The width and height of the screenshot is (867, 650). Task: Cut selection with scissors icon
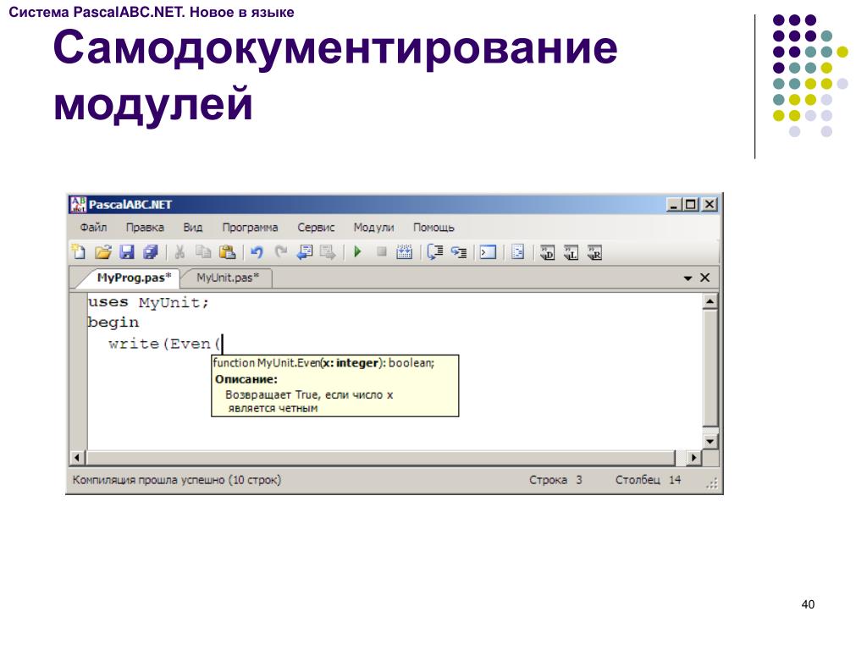tap(179, 252)
